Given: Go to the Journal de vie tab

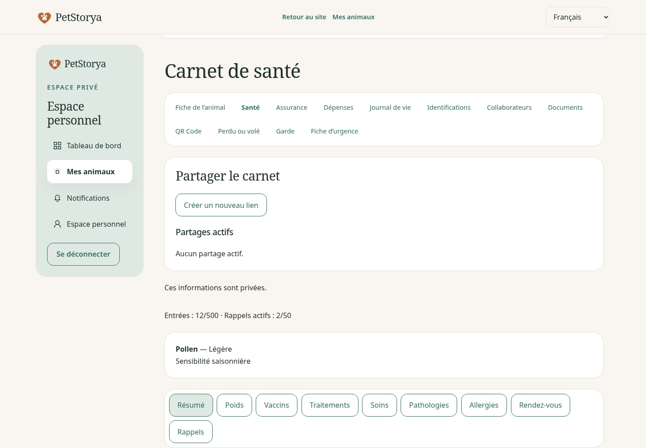Looking at the screenshot, I should (x=390, y=108).
